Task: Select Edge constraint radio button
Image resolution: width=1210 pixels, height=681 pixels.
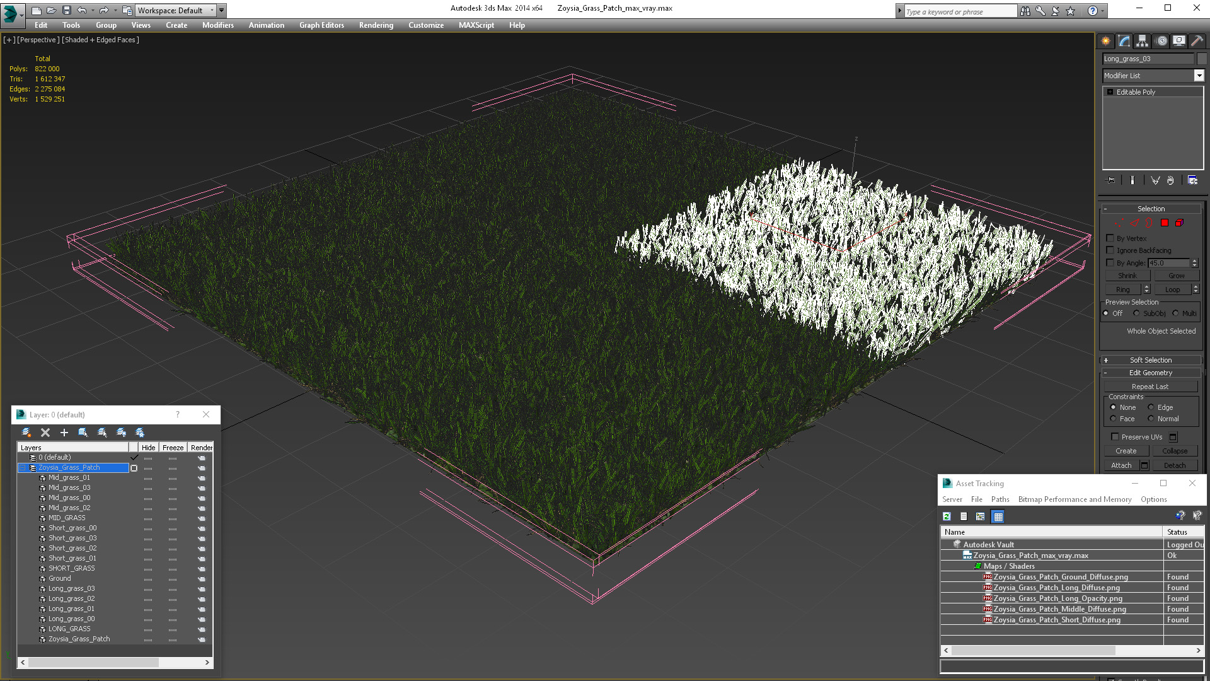Action: [1151, 407]
